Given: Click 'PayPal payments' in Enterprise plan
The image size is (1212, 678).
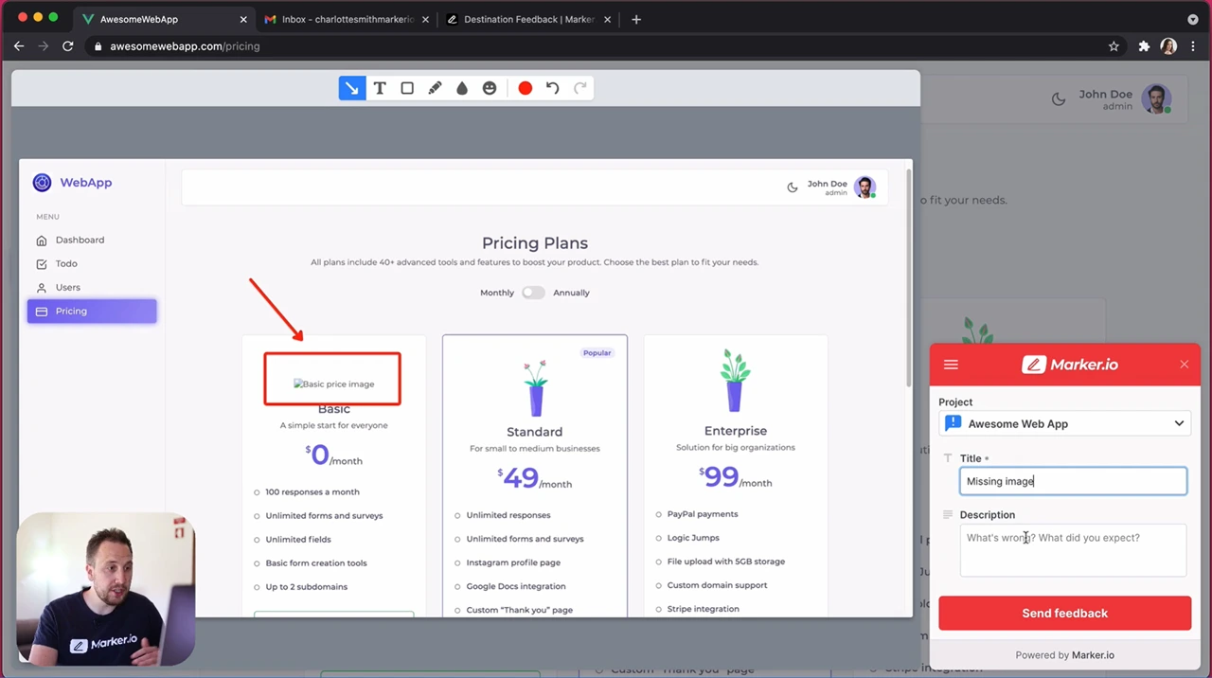Looking at the screenshot, I should (702, 514).
